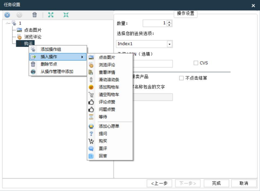This screenshot has width=260, height=191.
Task: Toggle the 不点击结算 checkbox
Action: point(181,78)
